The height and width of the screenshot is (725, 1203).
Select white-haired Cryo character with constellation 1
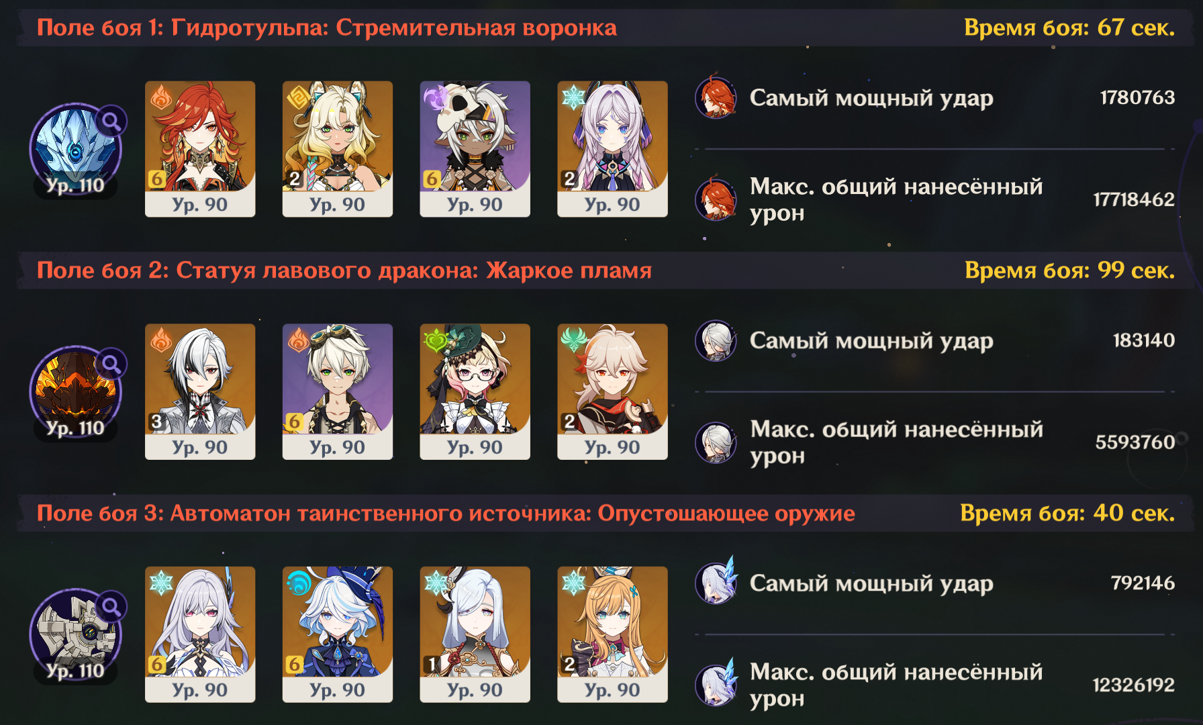click(475, 634)
